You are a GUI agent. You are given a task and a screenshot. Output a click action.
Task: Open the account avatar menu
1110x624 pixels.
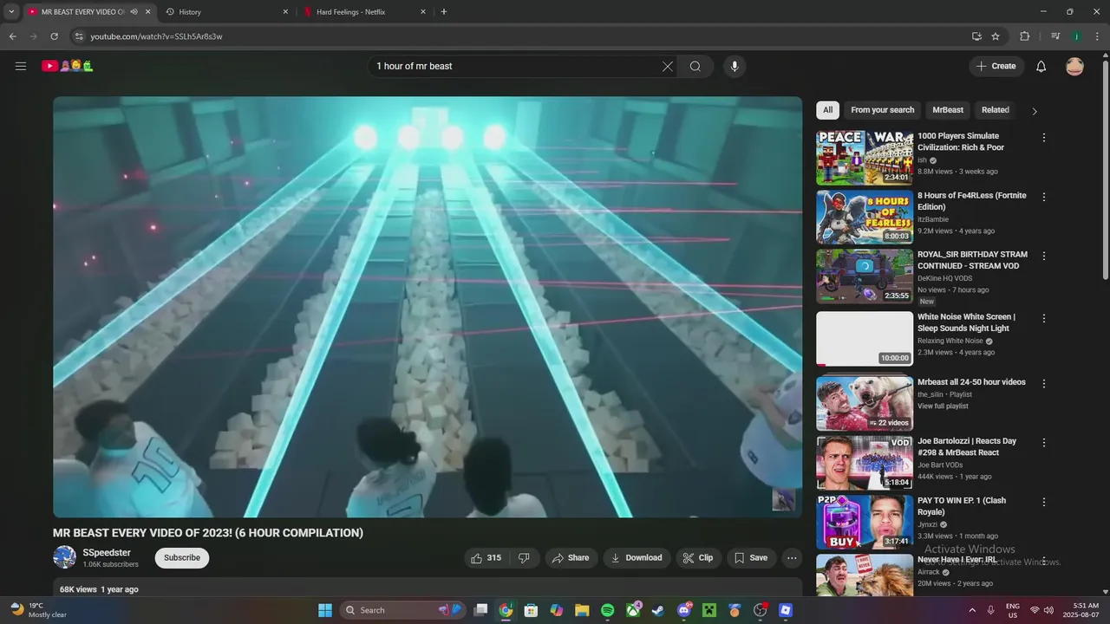pos(1074,66)
